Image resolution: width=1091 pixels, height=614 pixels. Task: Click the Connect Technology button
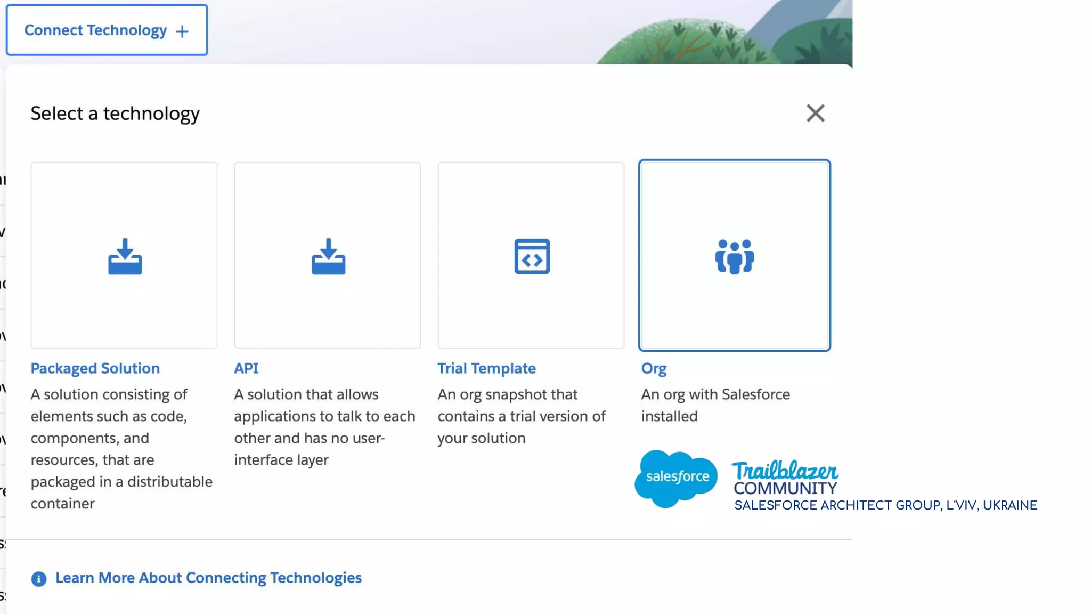click(107, 30)
